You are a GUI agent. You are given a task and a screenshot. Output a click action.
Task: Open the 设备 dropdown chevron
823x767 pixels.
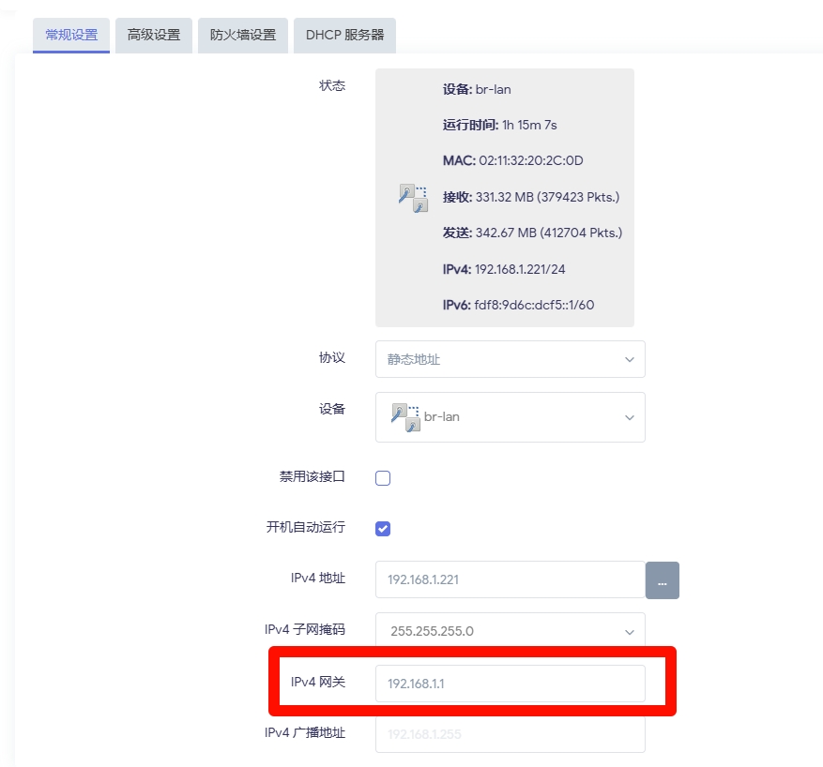[x=629, y=417]
